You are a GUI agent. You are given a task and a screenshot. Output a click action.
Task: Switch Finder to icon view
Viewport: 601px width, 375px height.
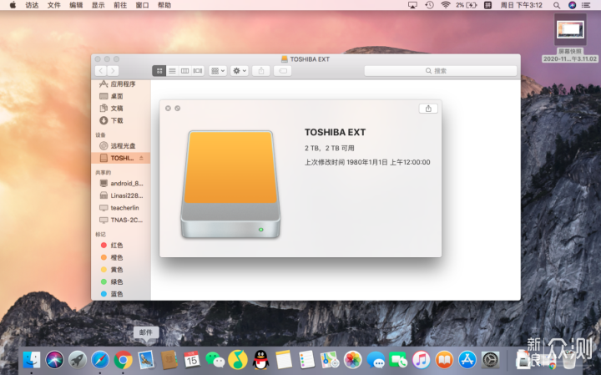[x=159, y=70]
